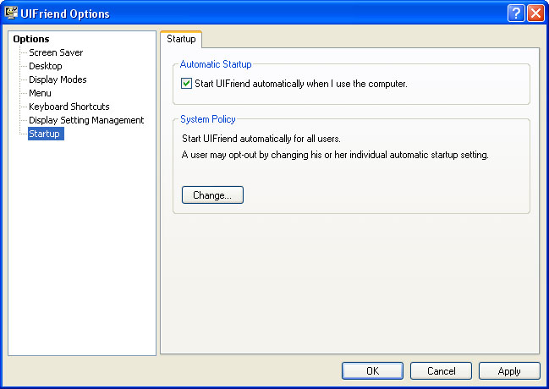Click the UIFriend title bar icon

[x=11, y=13]
